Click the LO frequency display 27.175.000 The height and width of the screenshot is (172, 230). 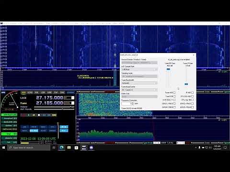(49, 97)
